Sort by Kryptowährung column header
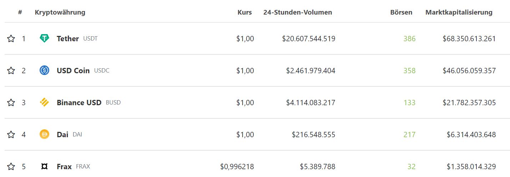510x177 pixels. click(x=60, y=12)
